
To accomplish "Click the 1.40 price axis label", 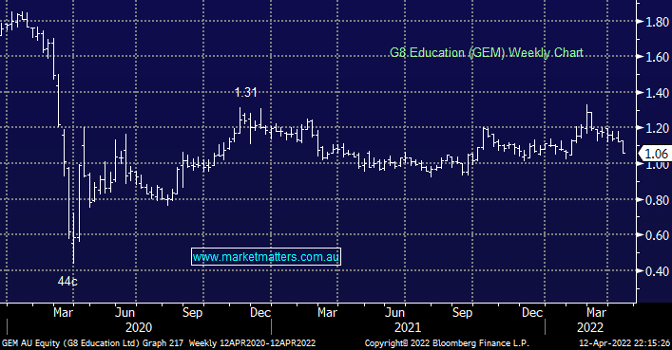I will click(658, 92).
